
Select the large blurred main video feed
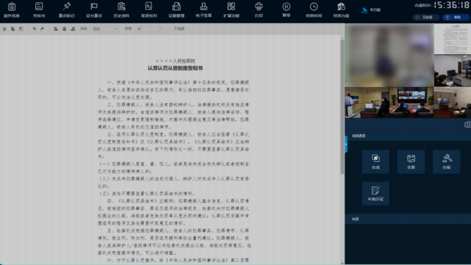[x=389, y=55]
